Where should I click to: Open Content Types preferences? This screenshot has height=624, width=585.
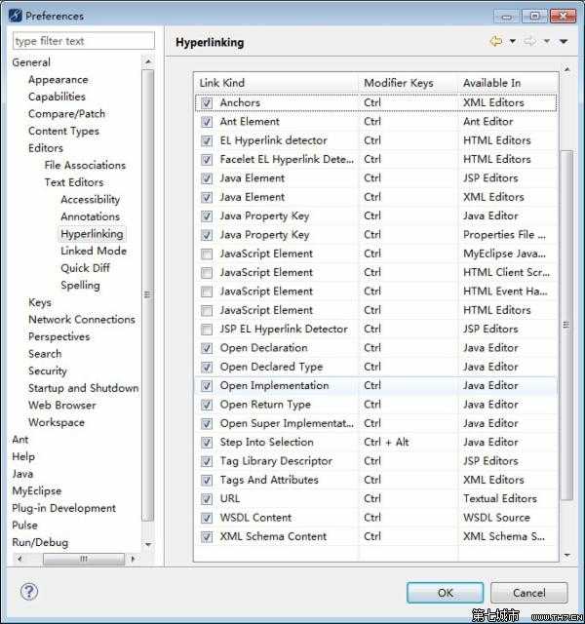tap(63, 131)
